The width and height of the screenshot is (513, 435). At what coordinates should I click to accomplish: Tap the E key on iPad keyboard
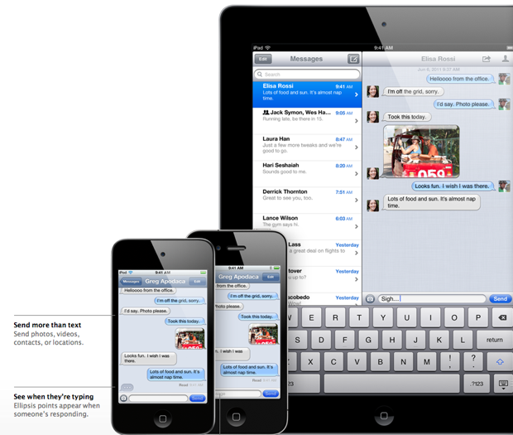(x=311, y=317)
